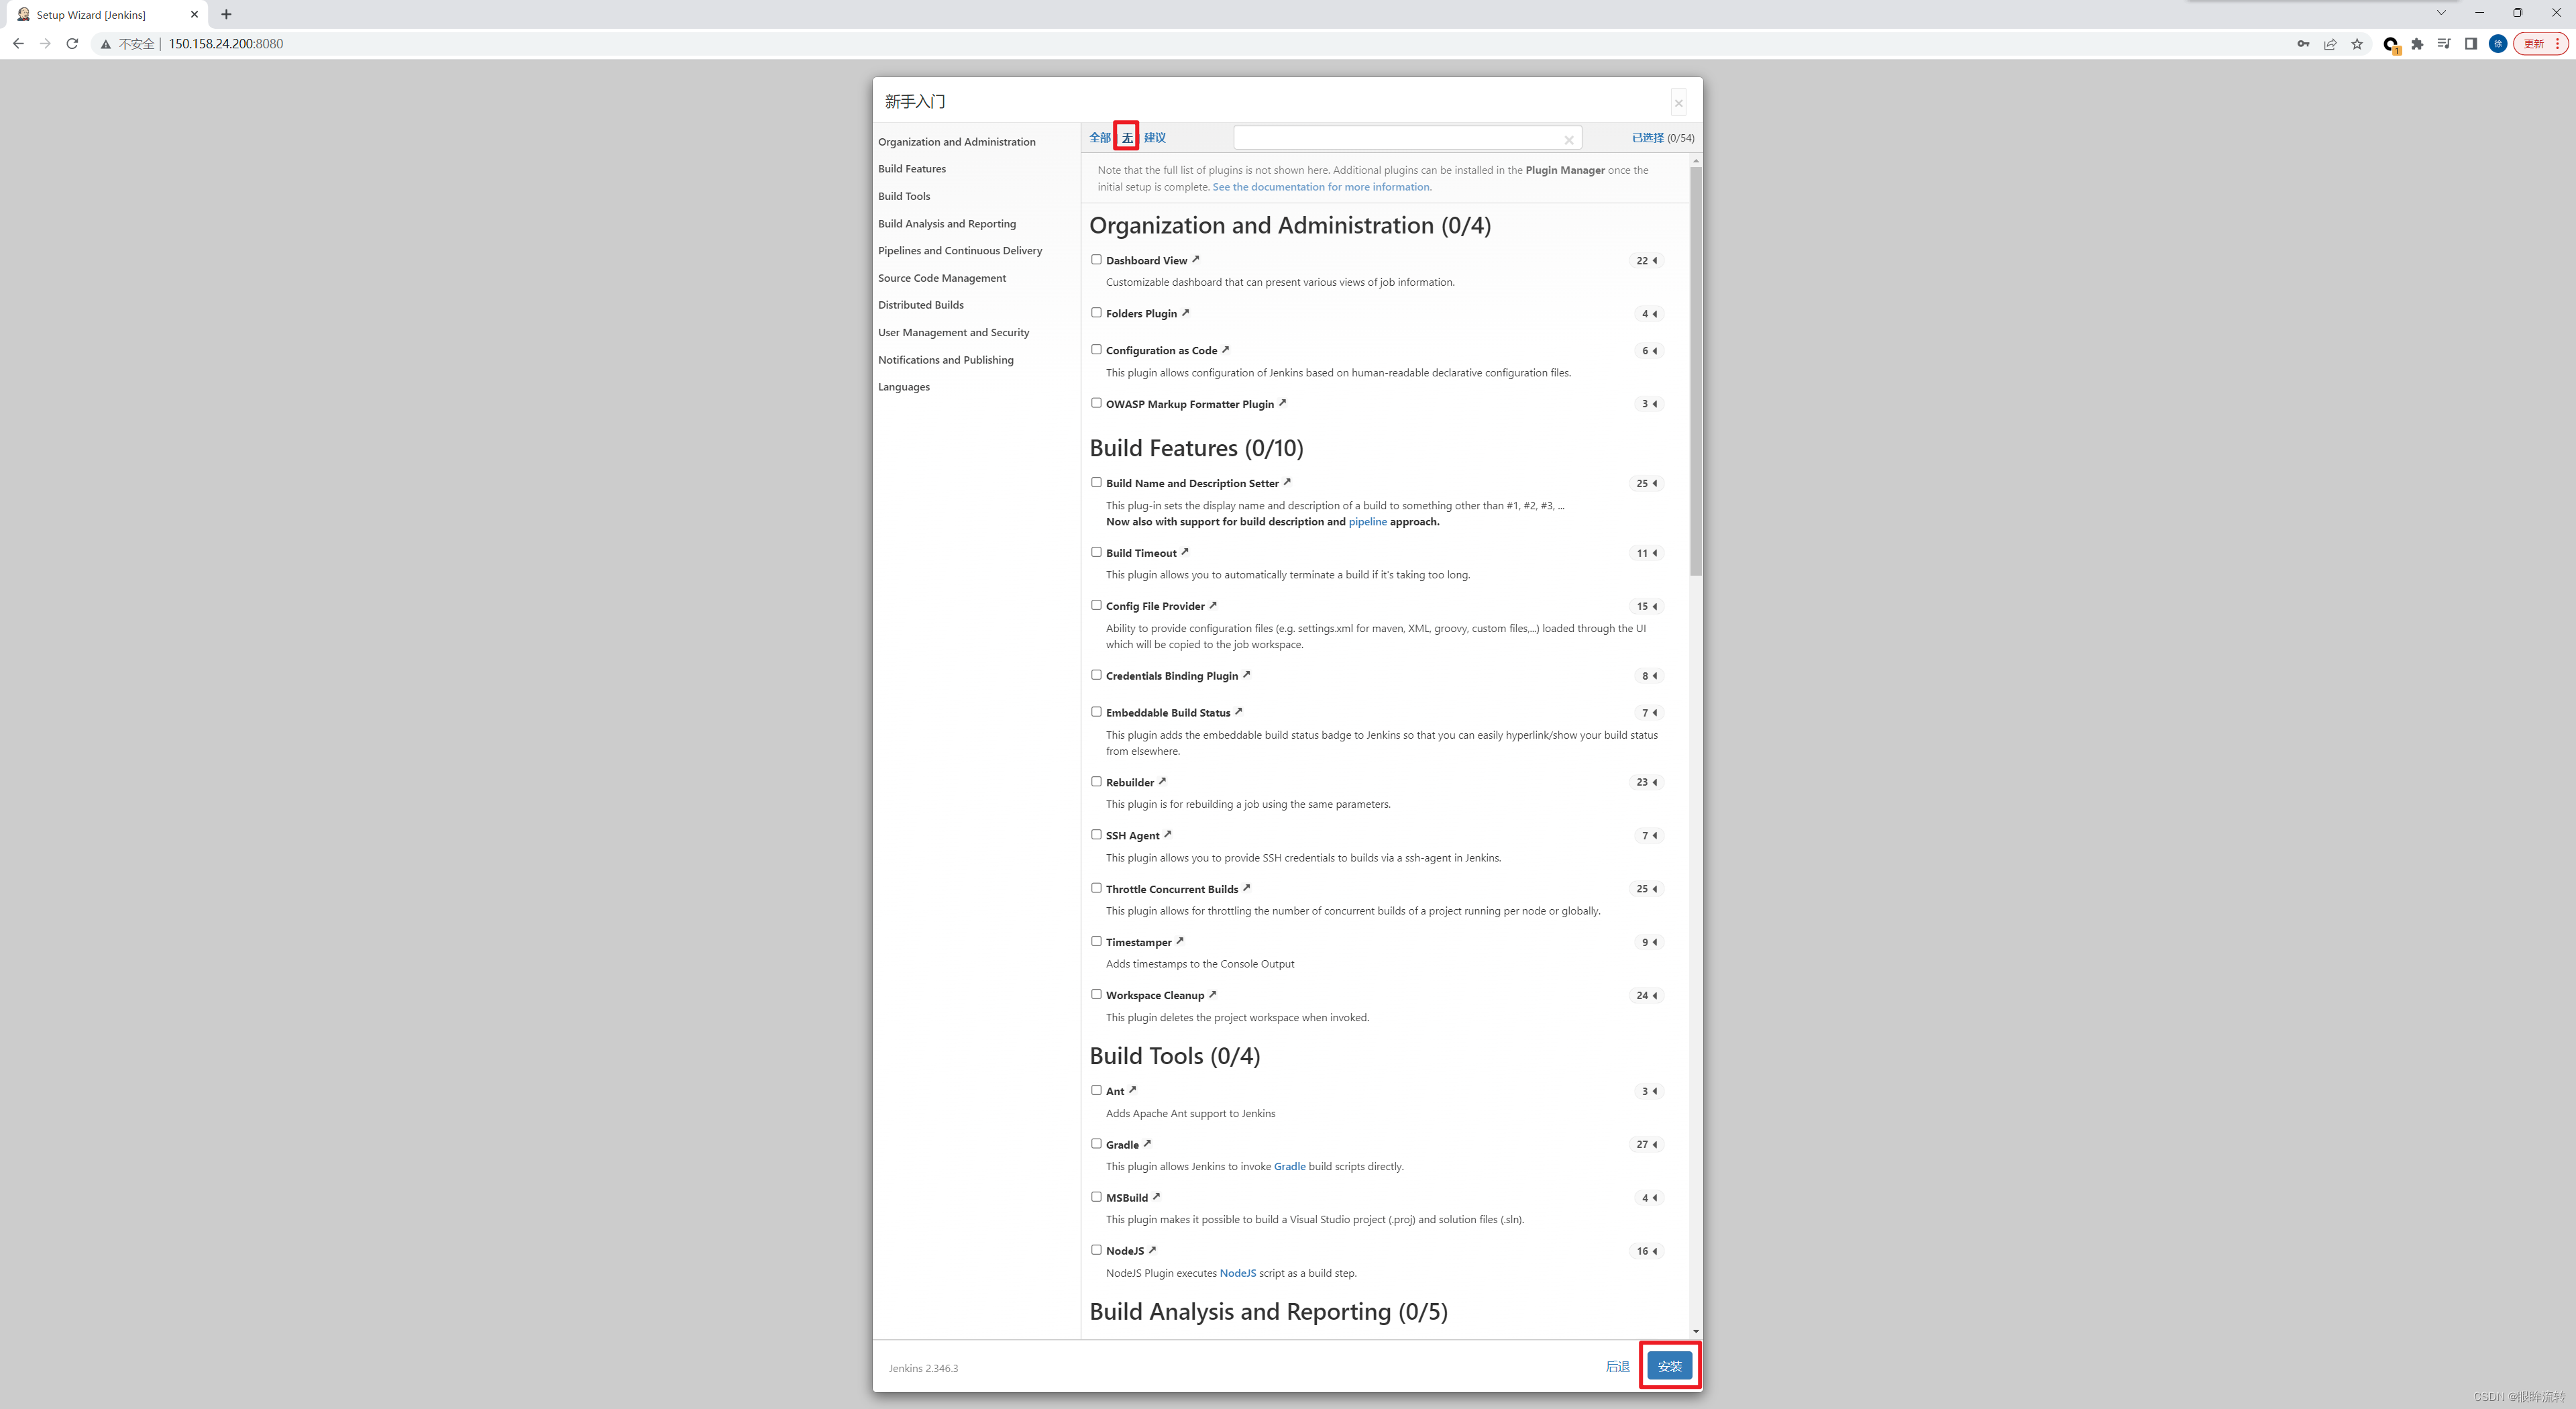This screenshot has width=2576, height=1409.
Task: Open Gradle plugin external link icon
Action: (x=1147, y=1143)
